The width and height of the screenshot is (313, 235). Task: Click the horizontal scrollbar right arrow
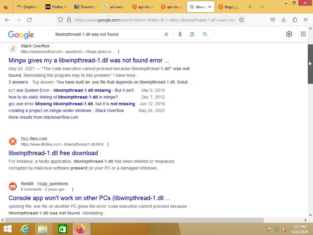[x=305, y=220]
